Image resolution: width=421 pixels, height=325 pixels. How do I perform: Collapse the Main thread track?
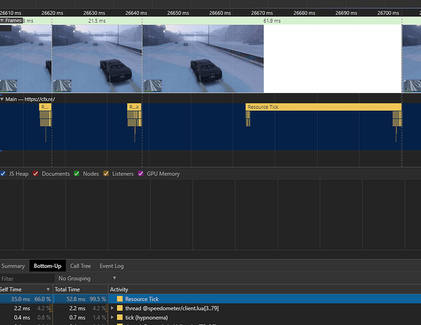(x=2, y=99)
